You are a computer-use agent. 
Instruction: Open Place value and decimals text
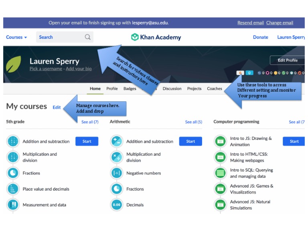point(46,189)
